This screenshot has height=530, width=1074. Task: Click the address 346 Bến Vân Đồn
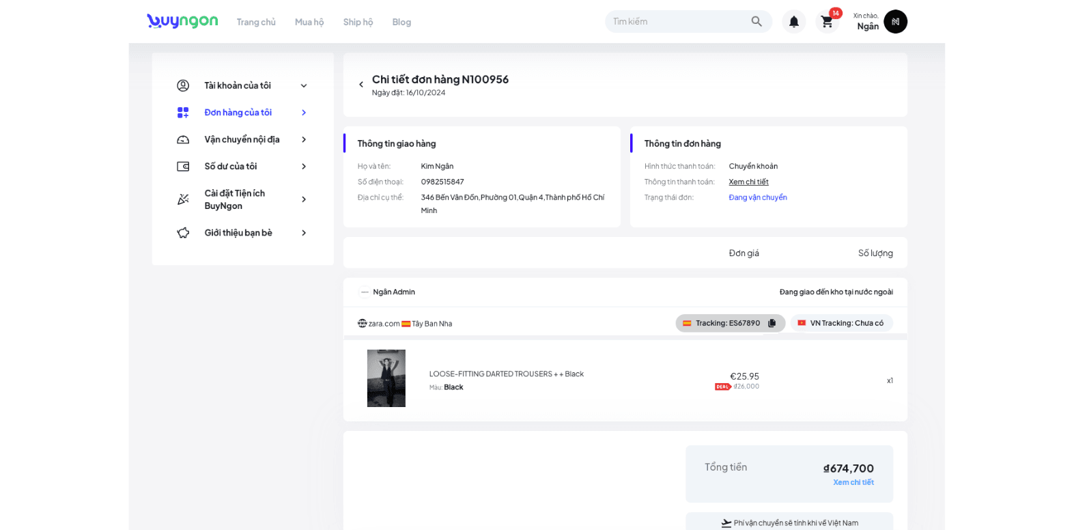click(513, 204)
